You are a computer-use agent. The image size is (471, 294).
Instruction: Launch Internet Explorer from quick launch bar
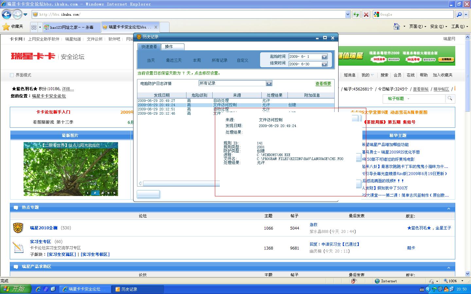38,289
